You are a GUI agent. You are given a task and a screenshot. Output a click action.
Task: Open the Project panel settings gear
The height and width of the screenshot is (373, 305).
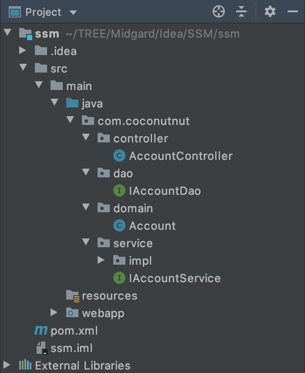270,12
